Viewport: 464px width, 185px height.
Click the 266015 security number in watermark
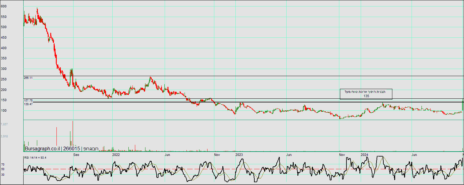tap(72, 149)
